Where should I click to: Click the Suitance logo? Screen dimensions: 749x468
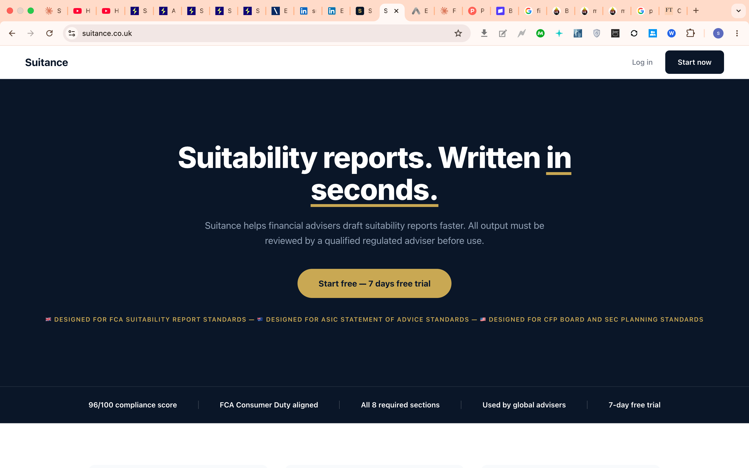[47, 62]
